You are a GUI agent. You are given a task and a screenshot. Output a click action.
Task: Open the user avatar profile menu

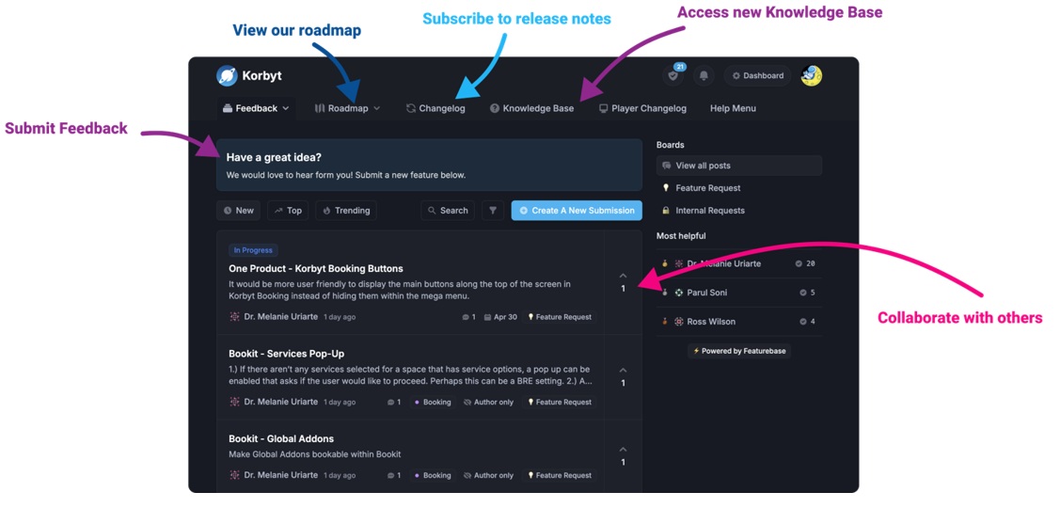click(x=811, y=76)
